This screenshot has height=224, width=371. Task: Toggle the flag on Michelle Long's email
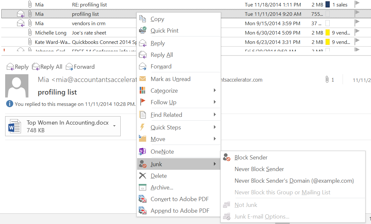coord(357,33)
